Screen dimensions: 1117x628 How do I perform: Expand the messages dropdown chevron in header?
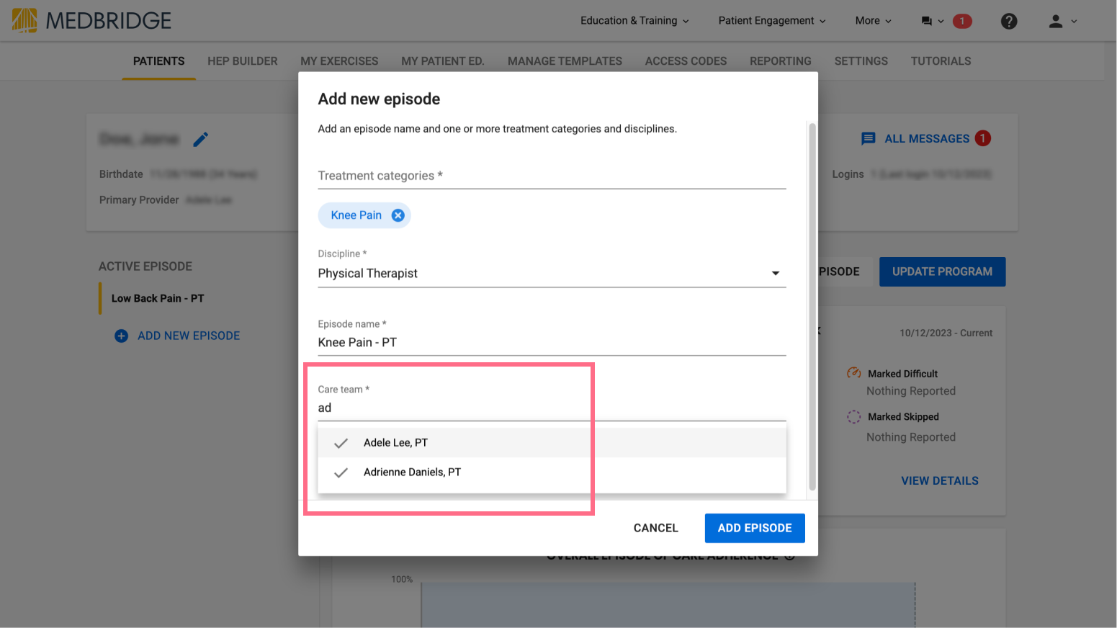coord(941,22)
